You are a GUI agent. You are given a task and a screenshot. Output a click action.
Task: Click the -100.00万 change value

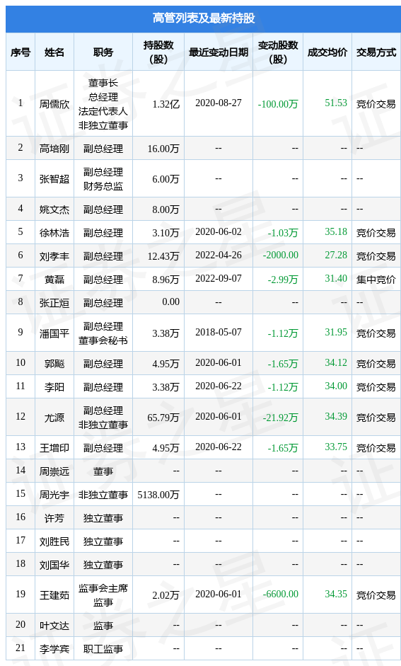[278, 104]
